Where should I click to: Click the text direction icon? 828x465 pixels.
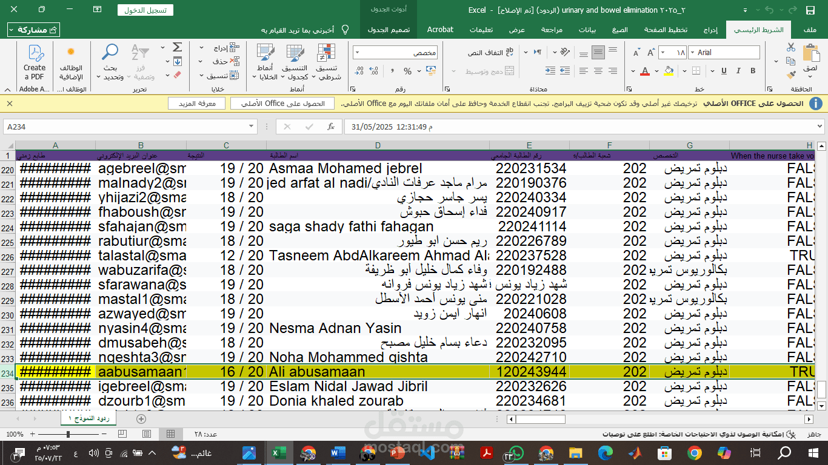pyautogui.click(x=538, y=53)
